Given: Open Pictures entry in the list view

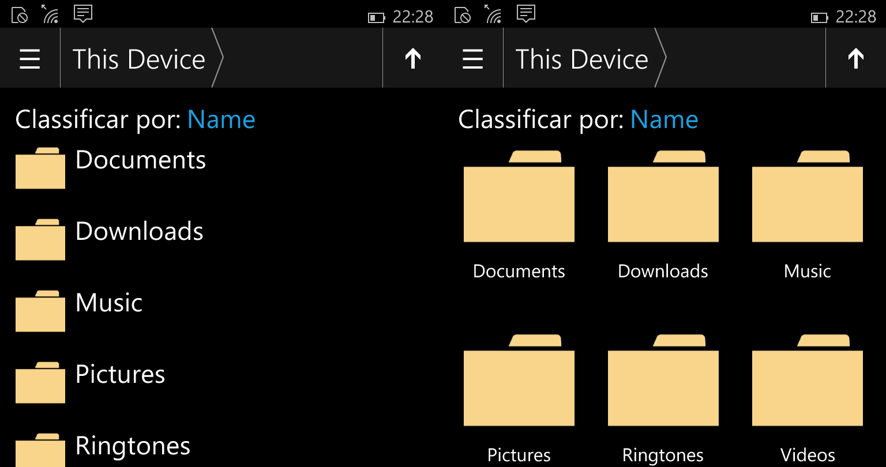Looking at the screenshot, I should point(120,375).
